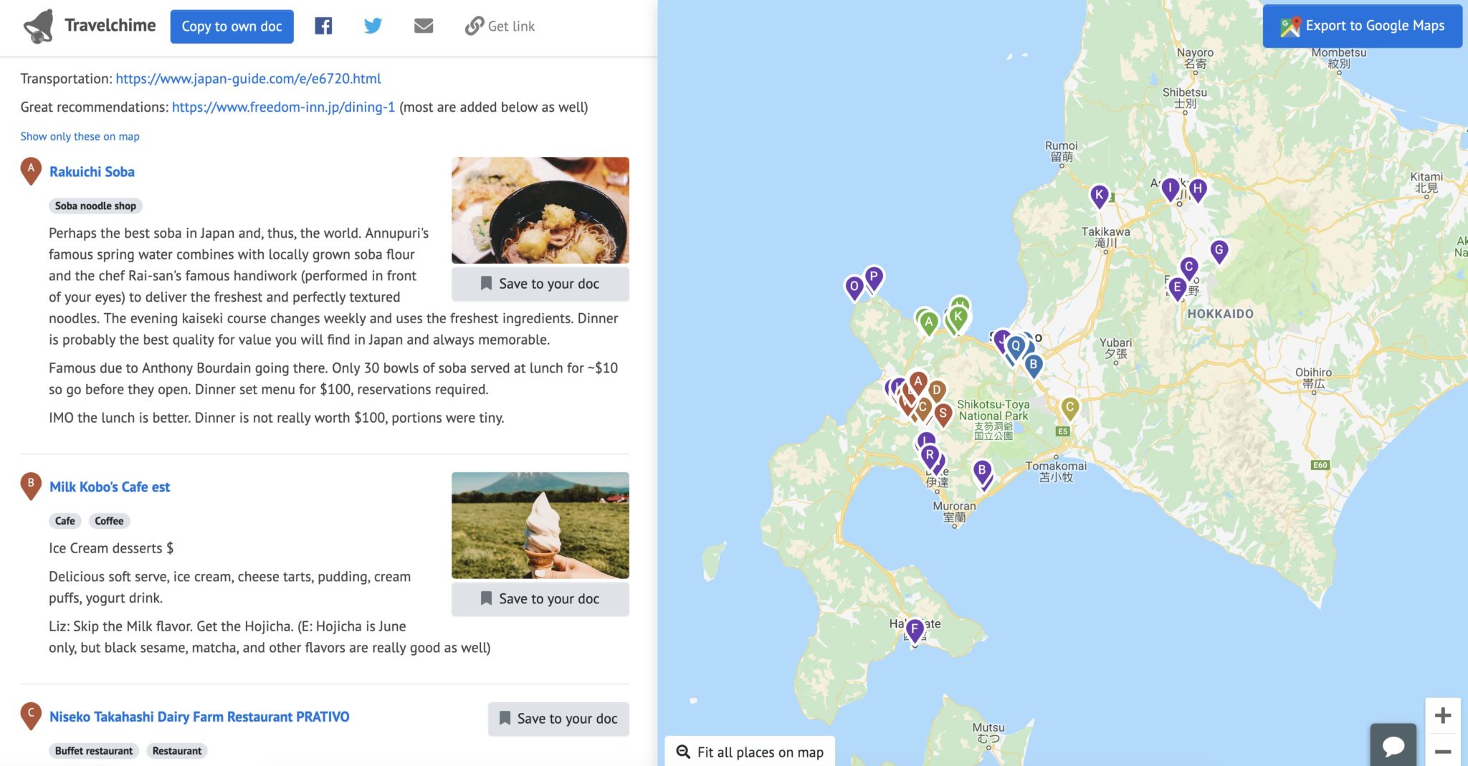1468x766 pixels.
Task: Zoom out on the map
Action: [x=1442, y=751]
